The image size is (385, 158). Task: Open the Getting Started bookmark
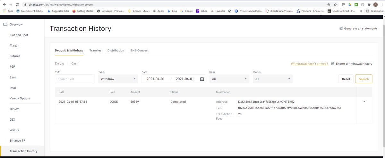pyautogui.click(x=83, y=11)
